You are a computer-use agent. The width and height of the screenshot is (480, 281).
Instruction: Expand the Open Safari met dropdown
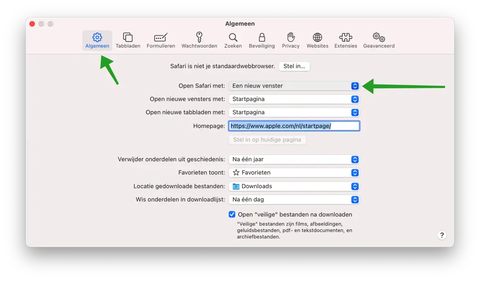click(294, 86)
